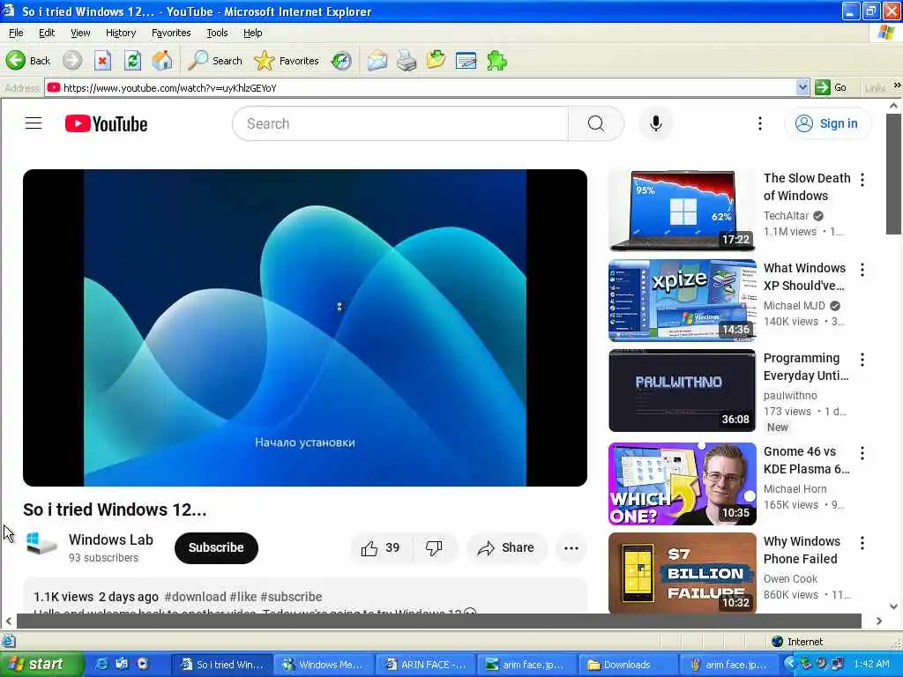
Task: Click the Mail envelope toolbar icon
Action: pyautogui.click(x=377, y=61)
